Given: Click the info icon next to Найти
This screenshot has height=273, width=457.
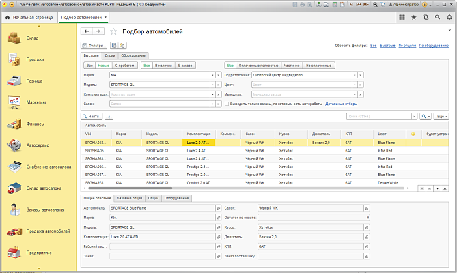Looking at the screenshot, I should point(109,117).
